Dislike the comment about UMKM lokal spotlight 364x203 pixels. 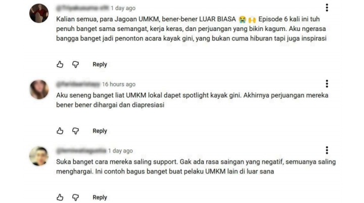click(x=75, y=131)
